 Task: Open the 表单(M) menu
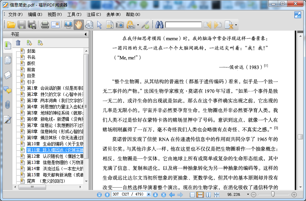coord(113,14)
